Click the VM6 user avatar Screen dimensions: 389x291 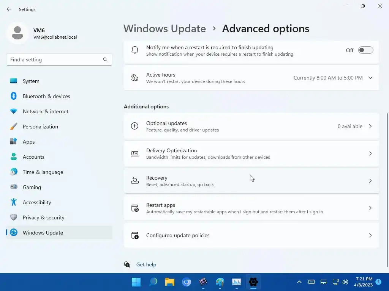click(x=17, y=33)
